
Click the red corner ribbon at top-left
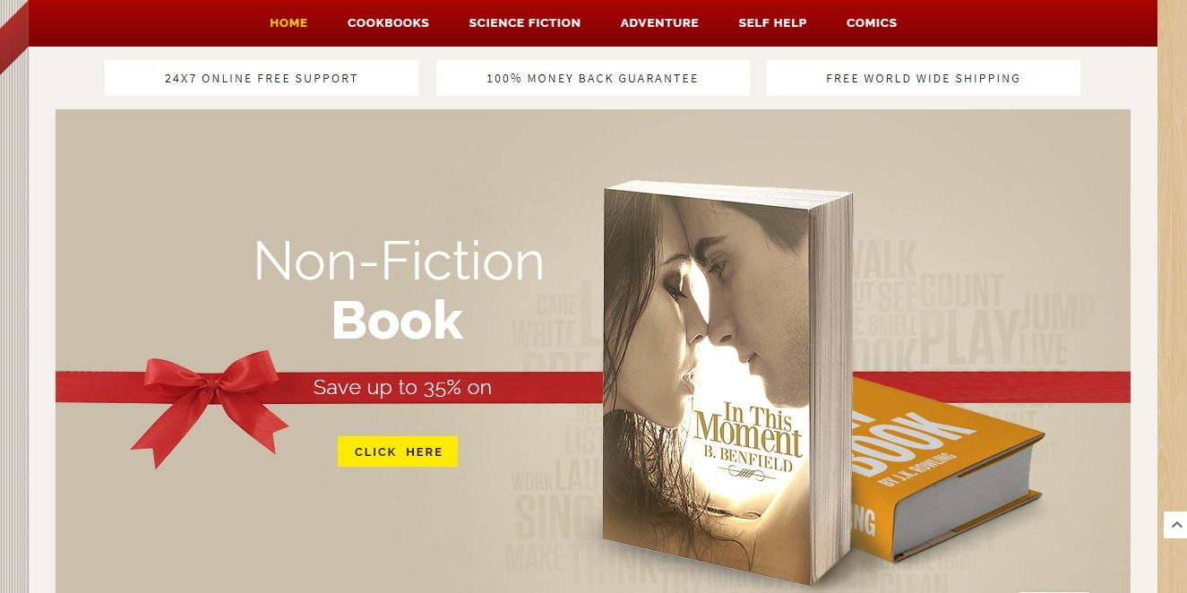pyautogui.click(x=13, y=36)
